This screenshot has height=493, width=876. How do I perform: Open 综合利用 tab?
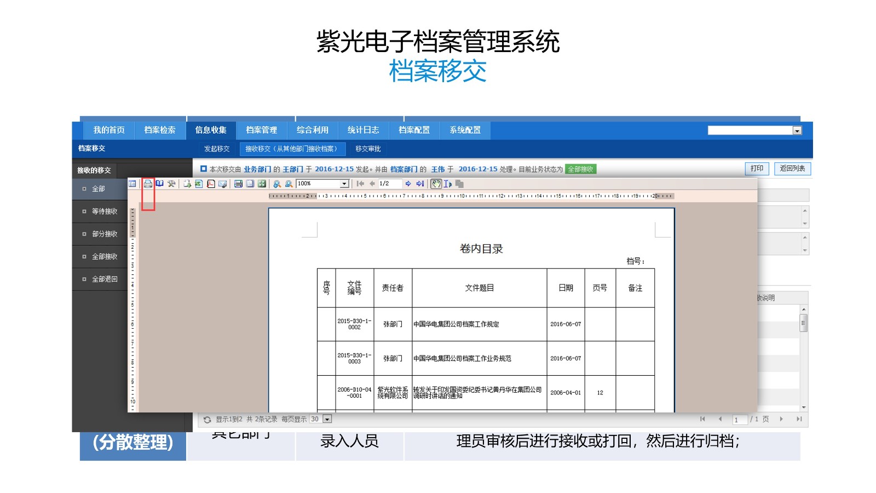click(x=313, y=130)
